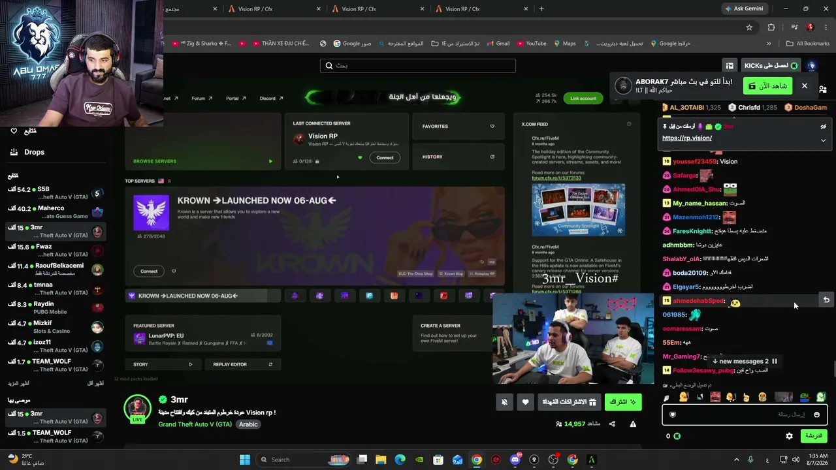836x470 pixels.
Task: Click the taskbar Search box
Action: coord(303,460)
